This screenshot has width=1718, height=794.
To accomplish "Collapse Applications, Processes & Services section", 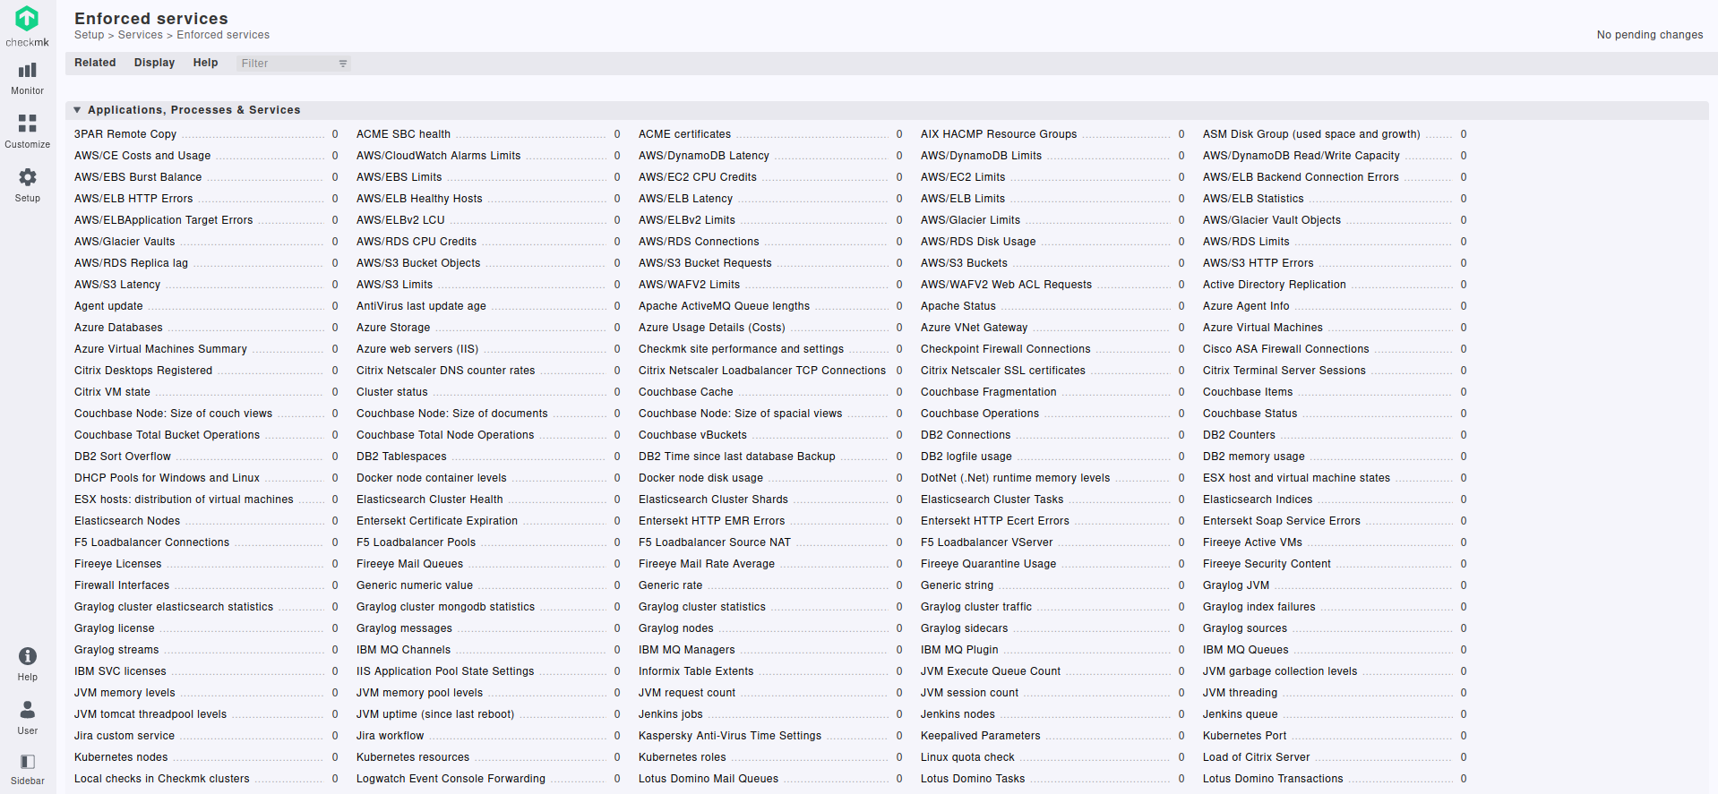I will tap(77, 110).
